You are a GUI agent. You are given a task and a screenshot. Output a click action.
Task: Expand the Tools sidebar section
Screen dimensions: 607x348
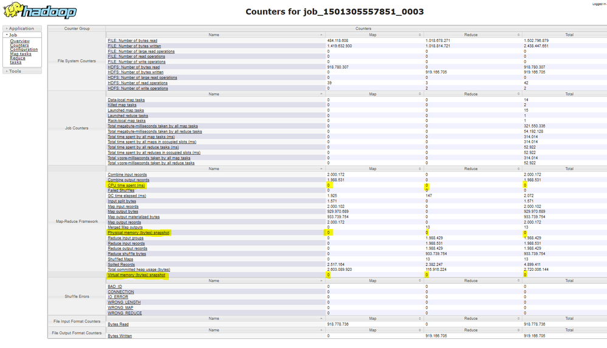pyautogui.click(x=22, y=71)
